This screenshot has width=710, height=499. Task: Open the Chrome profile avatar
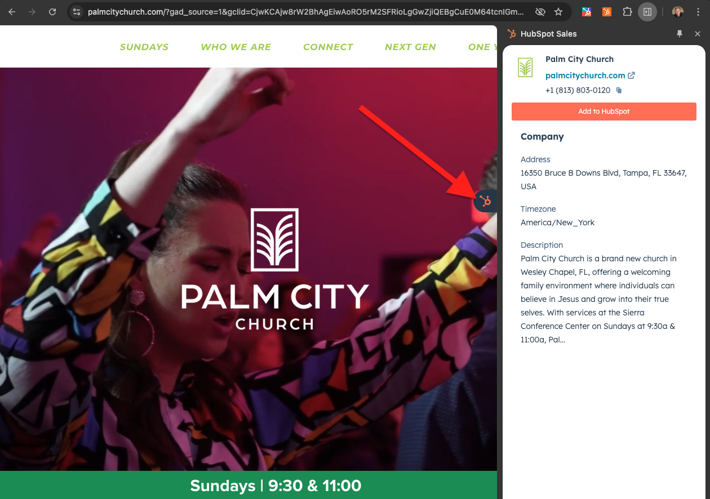[x=678, y=11]
